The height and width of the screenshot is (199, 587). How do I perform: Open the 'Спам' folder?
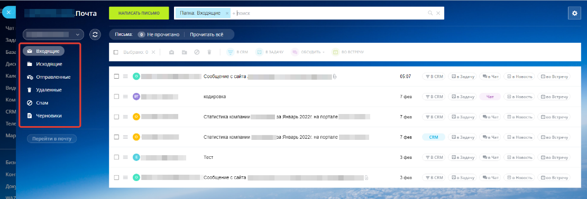(38, 103)
